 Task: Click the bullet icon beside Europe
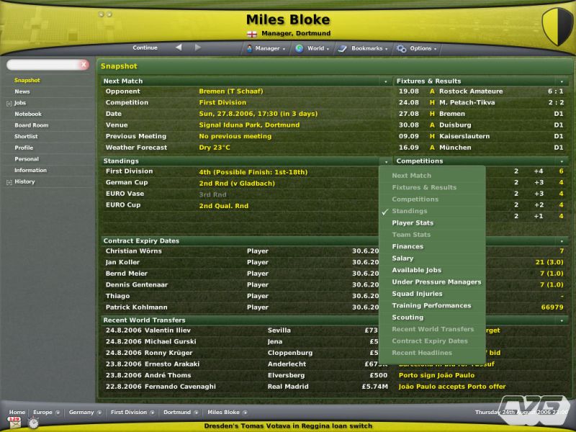[x=58, y=413]
